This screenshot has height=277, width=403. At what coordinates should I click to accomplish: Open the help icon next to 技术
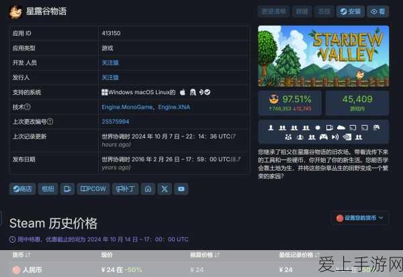[x=28, y=107]
